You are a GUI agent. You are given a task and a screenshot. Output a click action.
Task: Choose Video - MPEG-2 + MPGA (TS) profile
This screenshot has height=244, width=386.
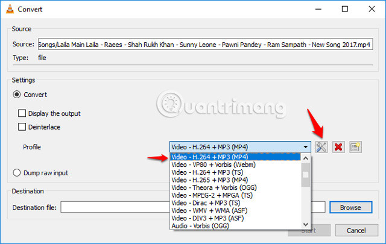coord(235,195)
